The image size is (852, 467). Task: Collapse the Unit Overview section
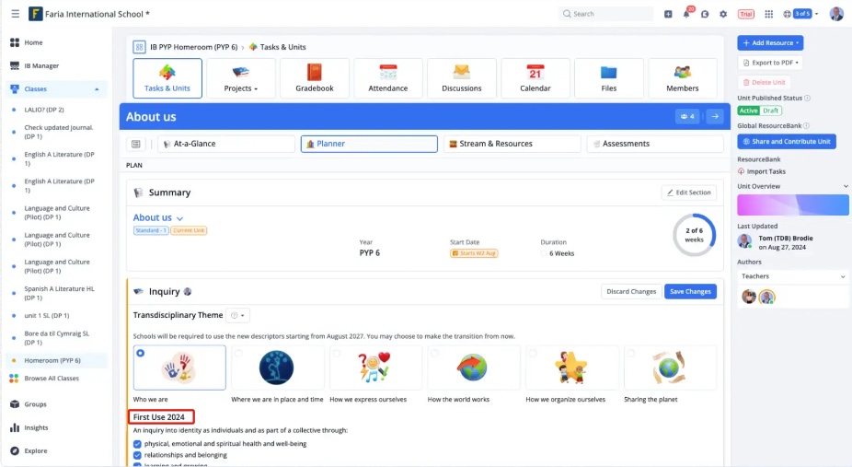pyautogui.click(x=846, y=186)
